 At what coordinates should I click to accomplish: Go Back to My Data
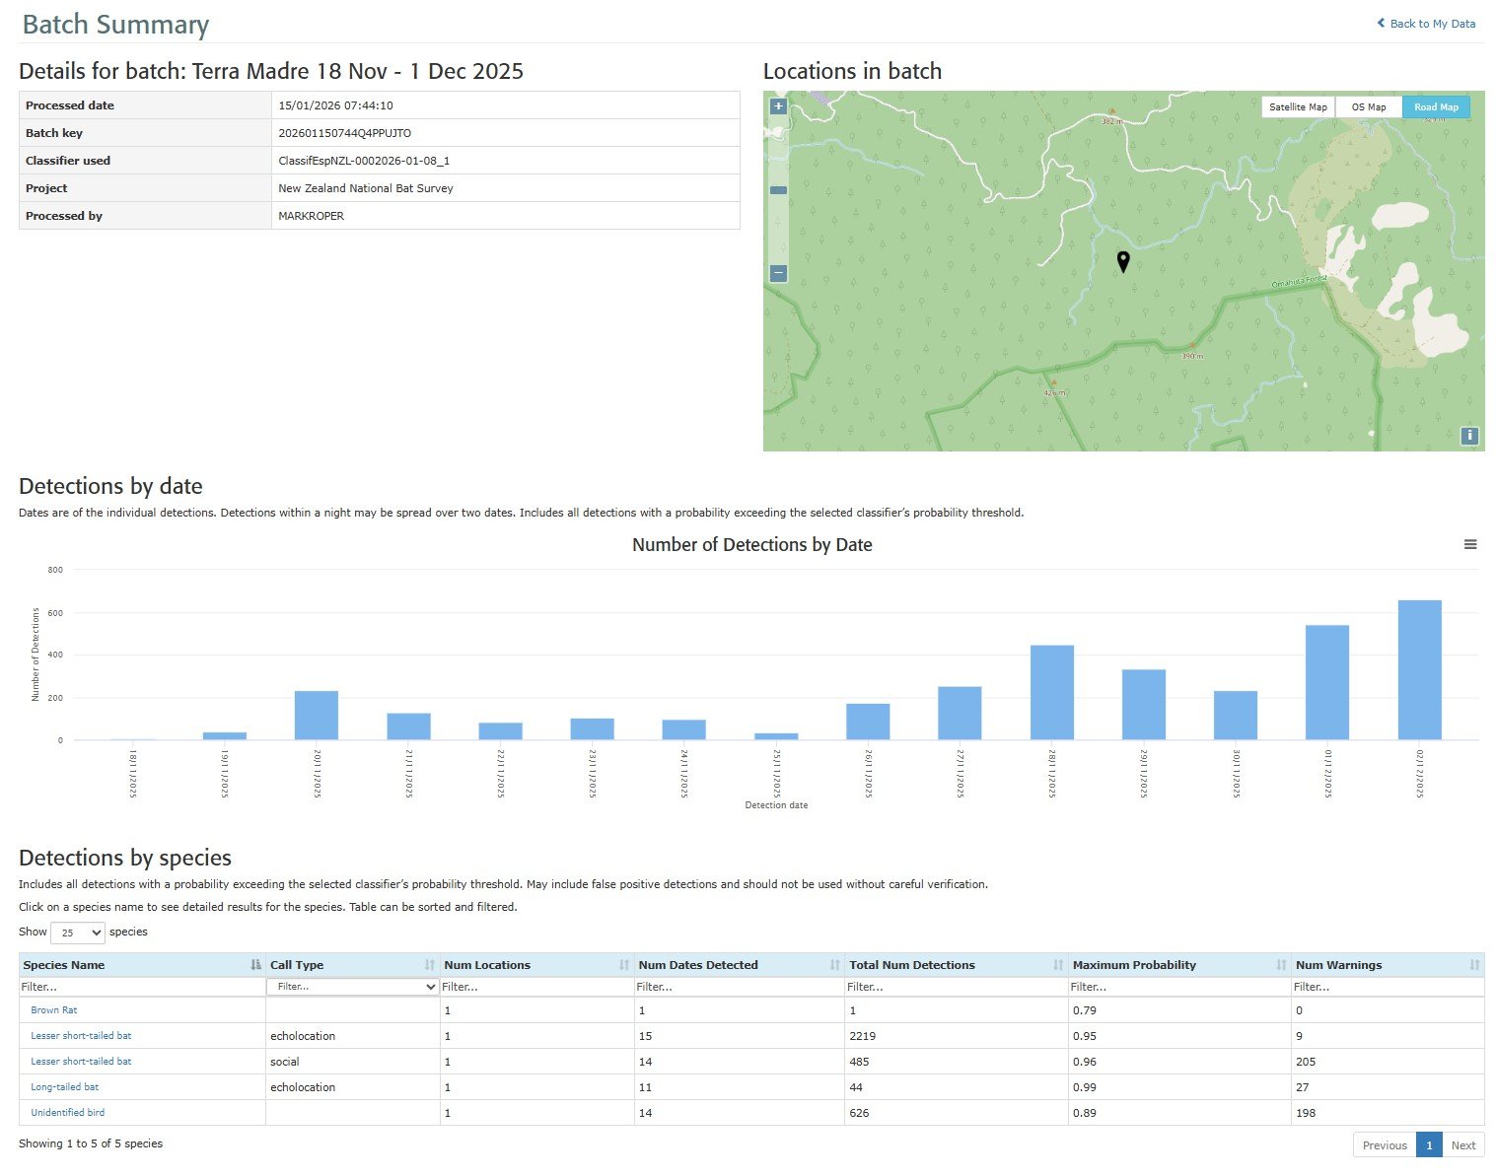point(1427,24)
